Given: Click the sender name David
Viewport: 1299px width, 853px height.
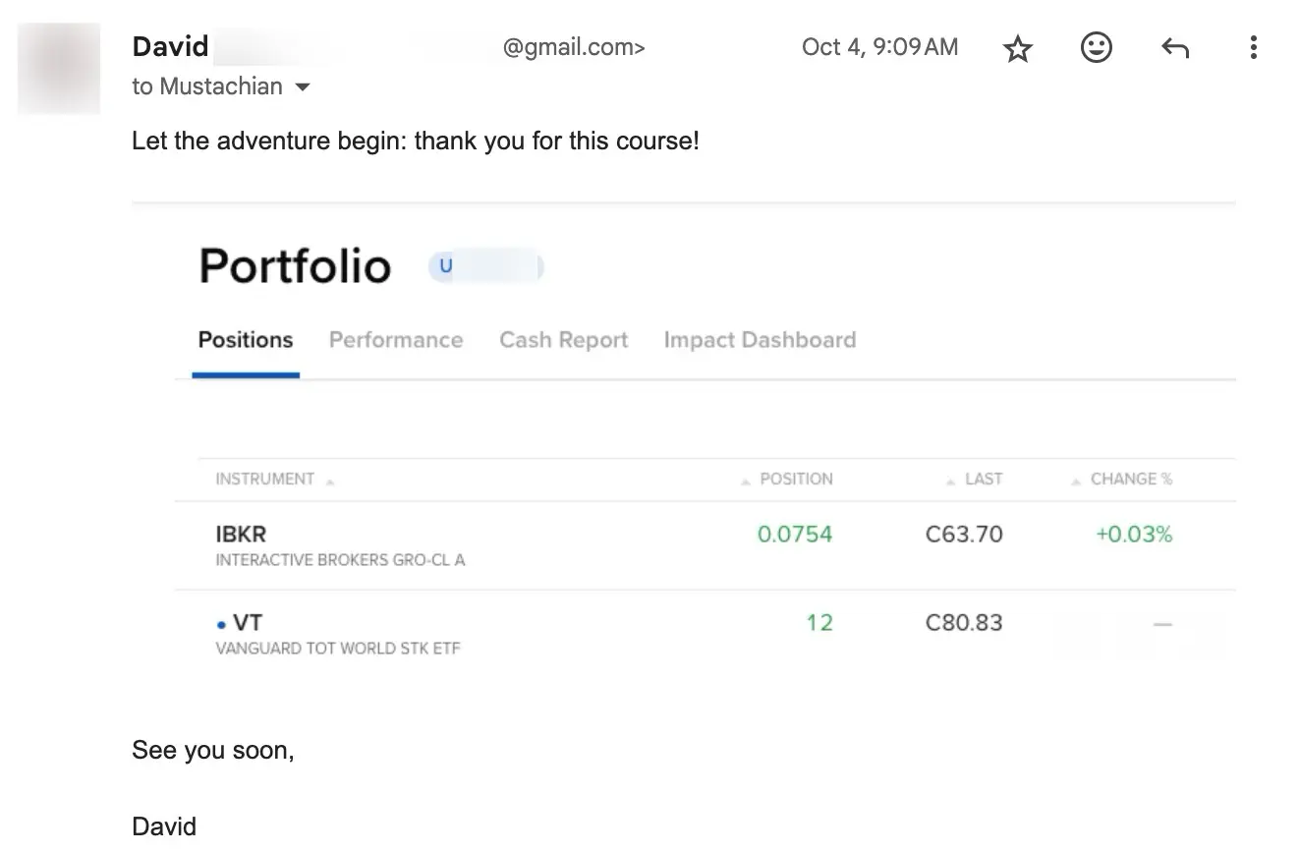Looking at the screenshot, I should tap(170, 46).
